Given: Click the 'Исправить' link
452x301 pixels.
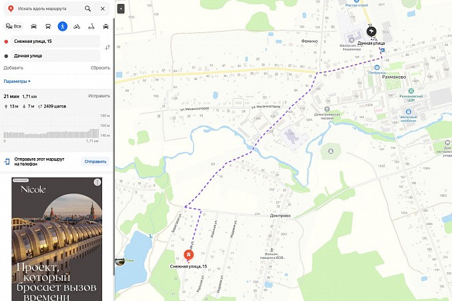Looking at the screenshot, I should (x=99, y=95).
